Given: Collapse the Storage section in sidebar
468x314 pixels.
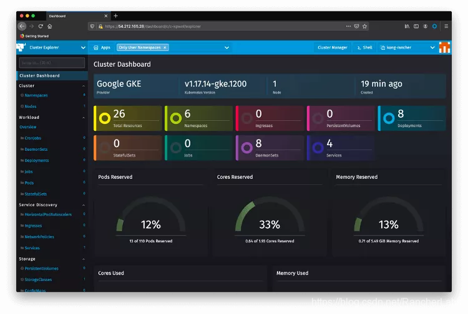Looking at the screenshot, I should [83, 259].
